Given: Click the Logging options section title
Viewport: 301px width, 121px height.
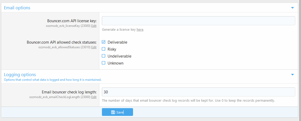Looking at the screenshot, I should point(20,75).
